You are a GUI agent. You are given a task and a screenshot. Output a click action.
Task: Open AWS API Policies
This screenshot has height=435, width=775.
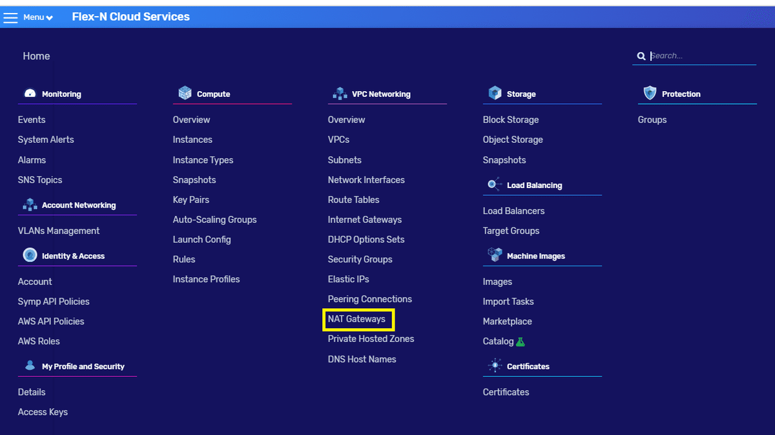point(51,321)
